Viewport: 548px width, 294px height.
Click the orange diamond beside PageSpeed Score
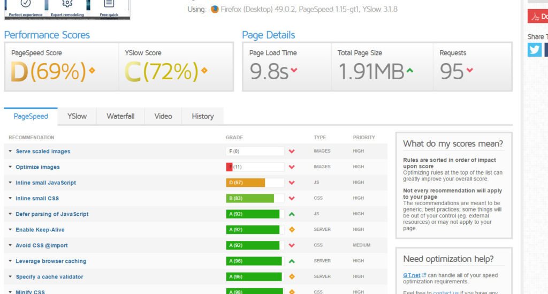(92, 70)
